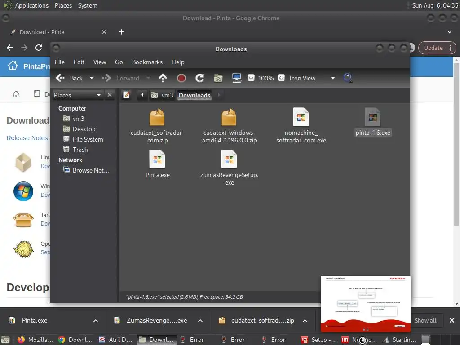Viewport: 460px width, 345px height.
Task: Click Chrome back arrow button
Action: (x=10, y=48)
